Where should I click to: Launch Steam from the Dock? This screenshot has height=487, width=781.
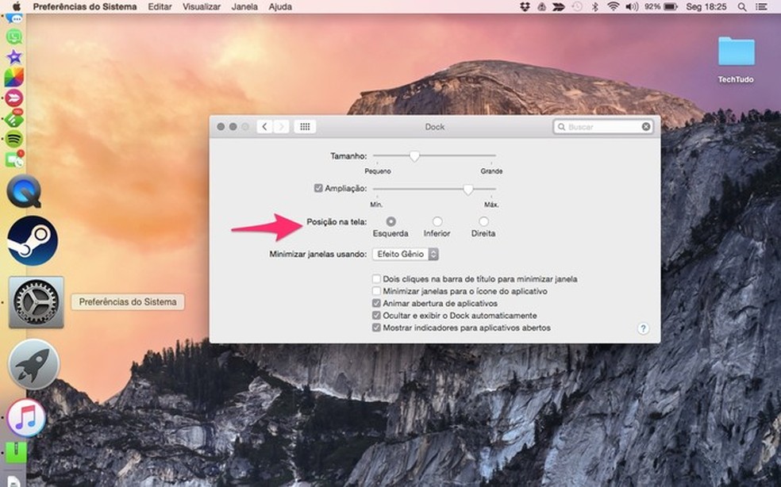[33, 240]
